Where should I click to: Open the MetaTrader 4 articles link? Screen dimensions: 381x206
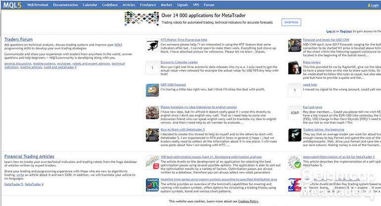[34, 184]
